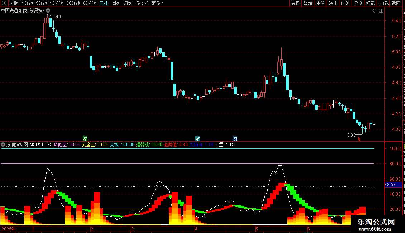405x233 pixels.
Task: Select the 1分钟 period
Action: point(27,3)
